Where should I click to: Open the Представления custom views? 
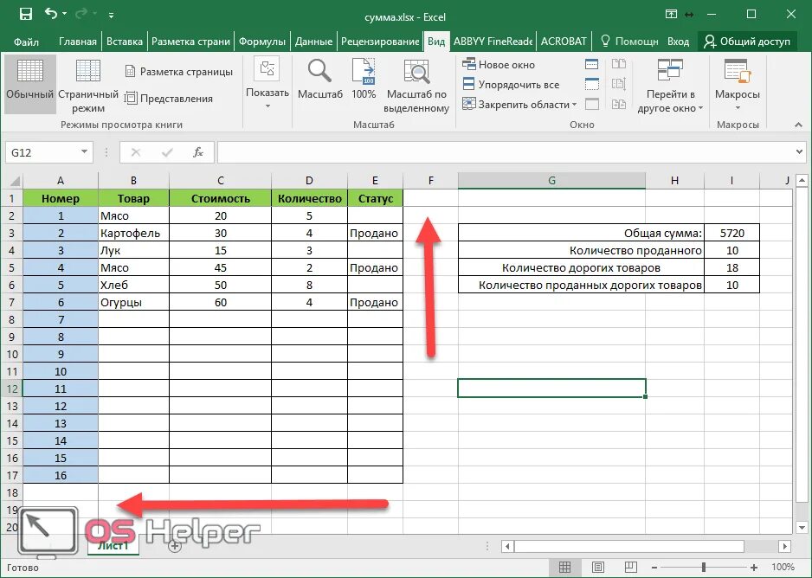pos(169,99)
